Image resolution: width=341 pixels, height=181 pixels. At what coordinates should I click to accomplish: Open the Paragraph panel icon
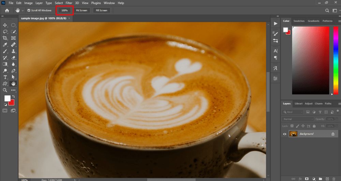[x=275, y=58]
